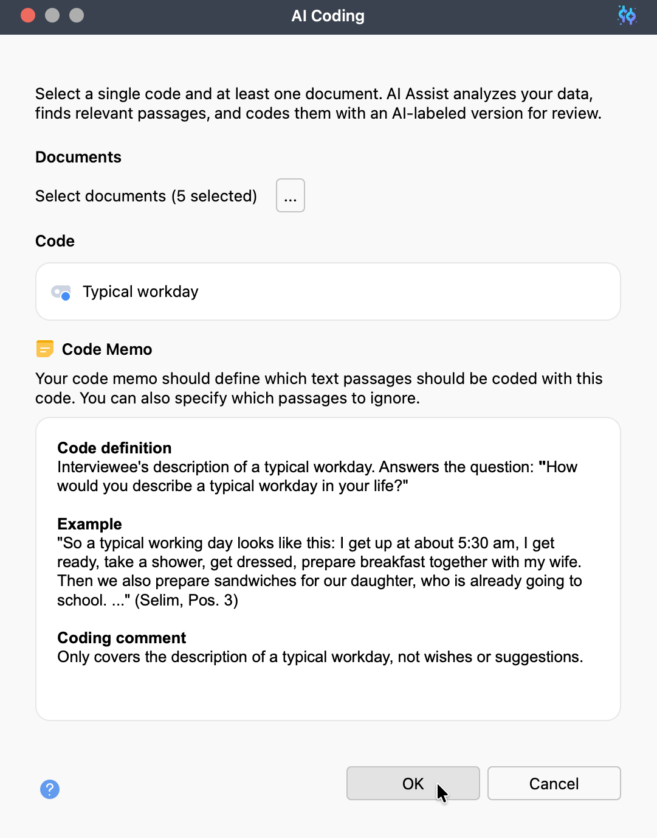This screenshot has width=657, height=838.
Task: Open help using the blue question mark icon
Action: pos(50,789)
